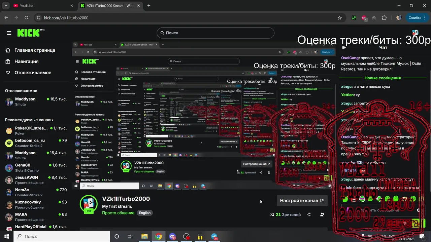Bookmark this page with star icon

pyautogui.click(x=340, y=18)
